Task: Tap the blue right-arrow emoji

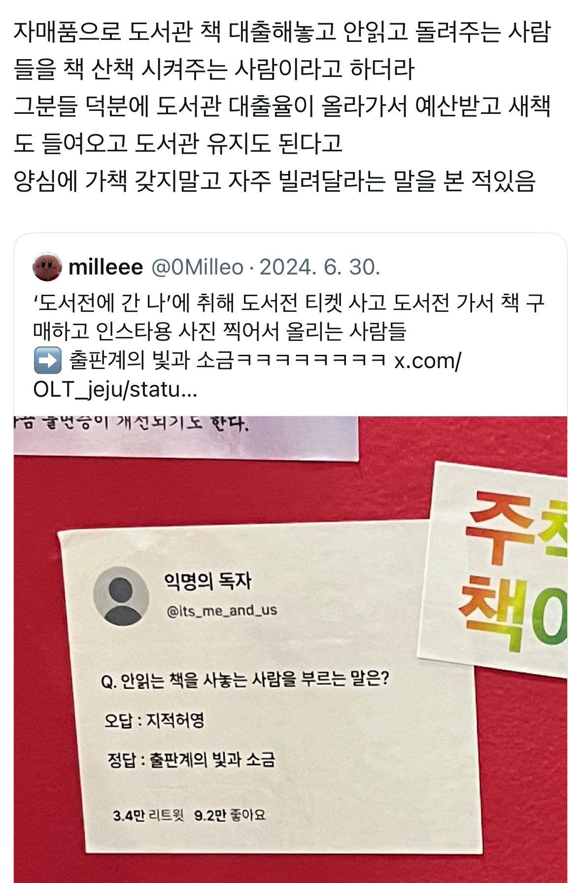Action: [x=47, y=361]
